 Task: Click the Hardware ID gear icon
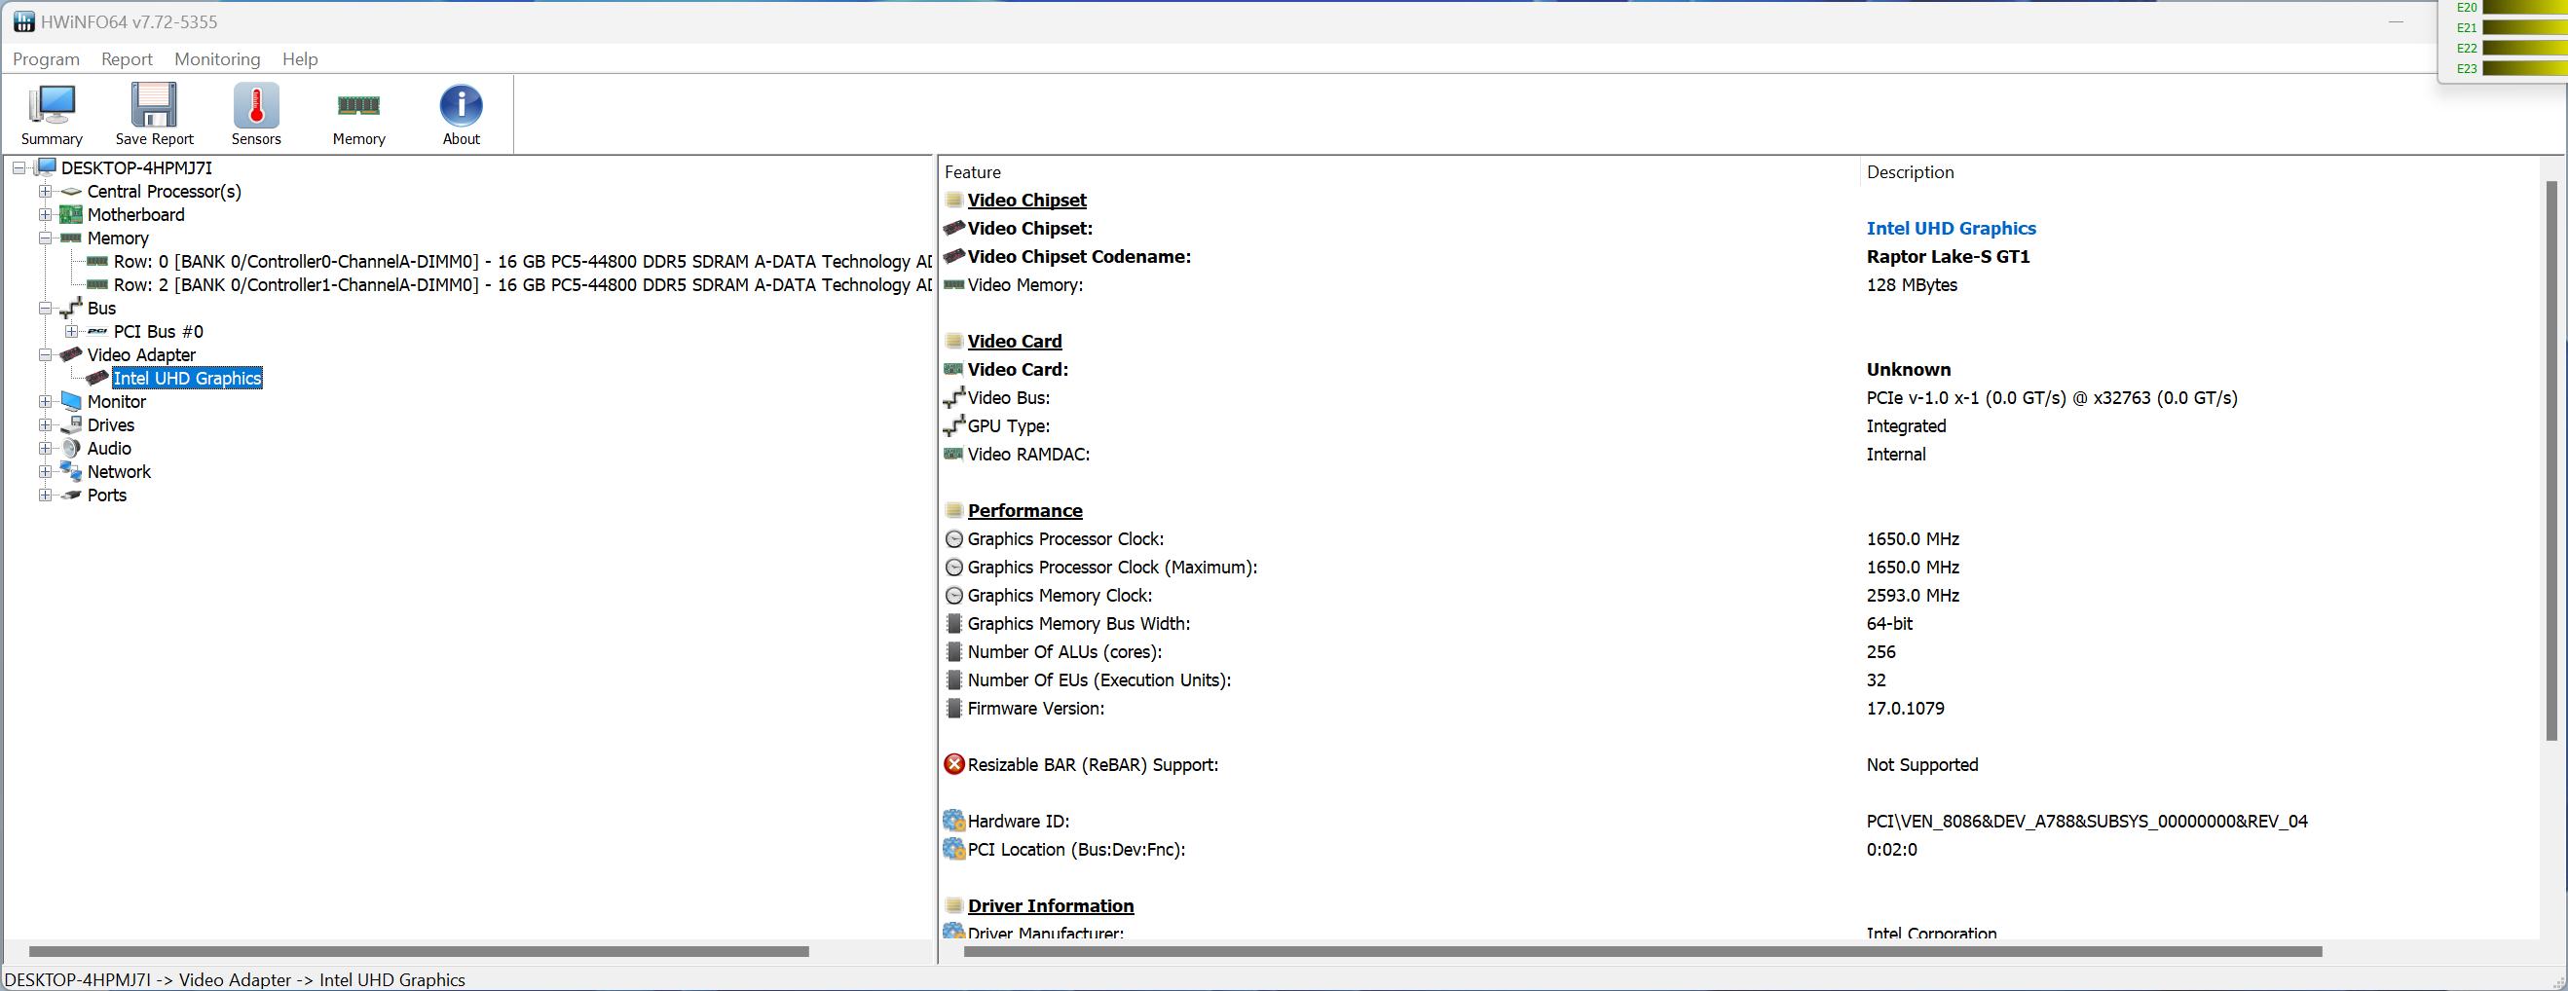(954, 821)
